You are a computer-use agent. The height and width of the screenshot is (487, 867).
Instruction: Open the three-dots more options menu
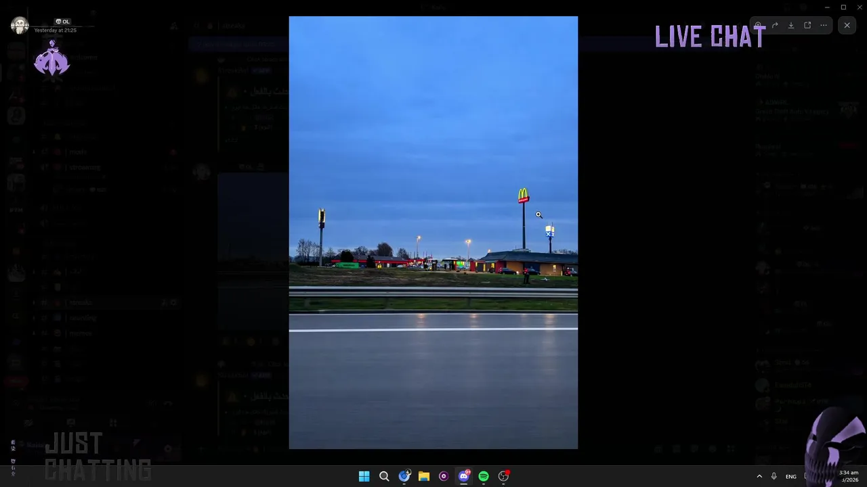pos(824,26)
